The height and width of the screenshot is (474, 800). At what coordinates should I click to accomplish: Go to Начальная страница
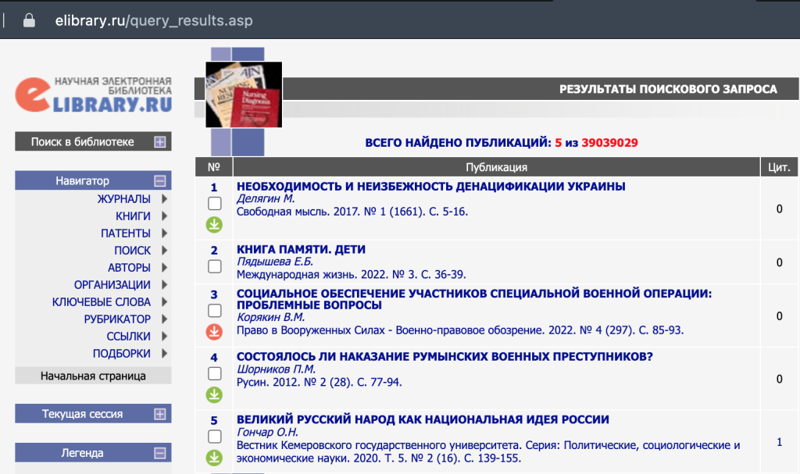(x=93, y=375)
